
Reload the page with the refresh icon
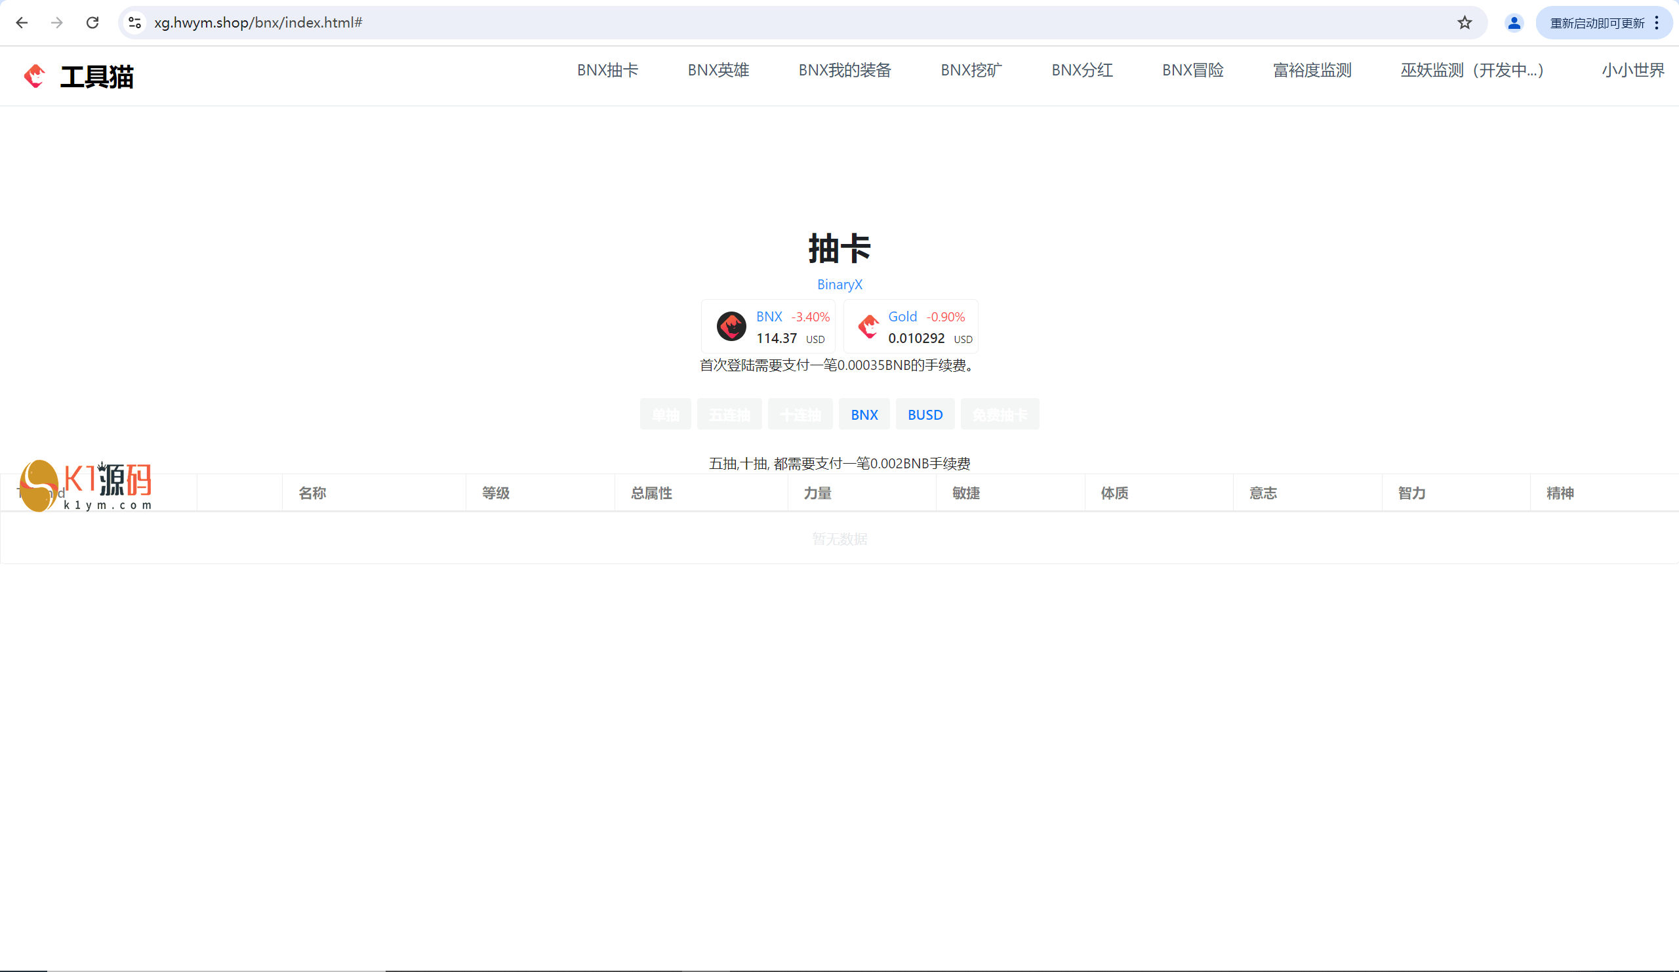pyautogui.click(x=92, y=23)
